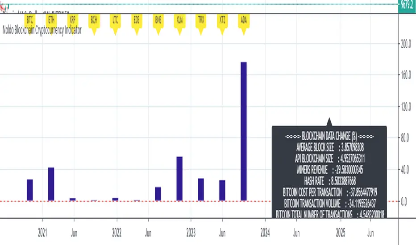
Task: Click the API BLOCKCHAIN SIZE line
Action: (330, 159)
